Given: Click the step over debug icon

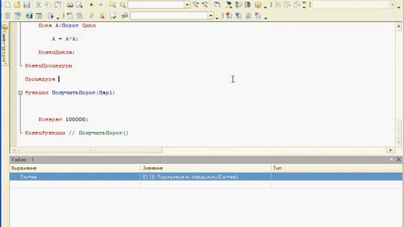Looking at the screenshot, I should coord(287,4).
